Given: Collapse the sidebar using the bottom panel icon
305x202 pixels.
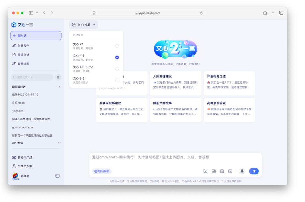Looking at the screenshot, I should tap(57, 176).
